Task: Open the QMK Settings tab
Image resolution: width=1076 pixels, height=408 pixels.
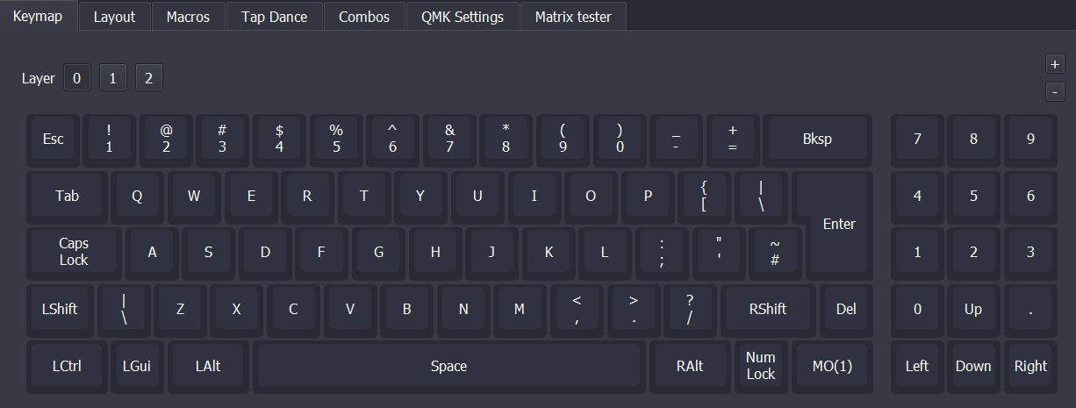Action: [x=462, y=17]
